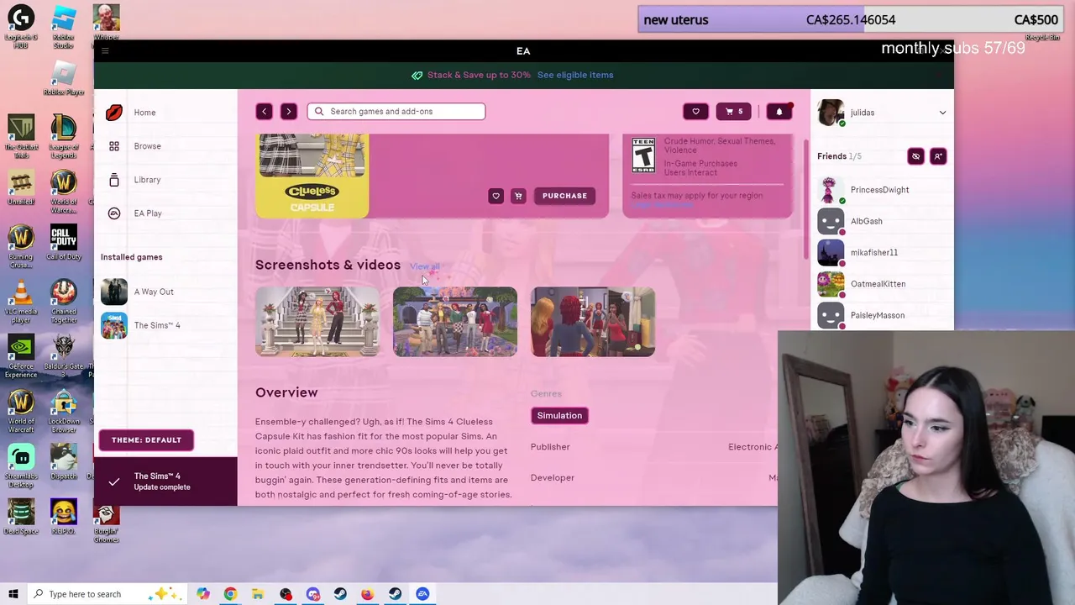Screen dimensions: 1075x605
Task: Select the VLC media player desktop icon
Action: pos(21,301)
